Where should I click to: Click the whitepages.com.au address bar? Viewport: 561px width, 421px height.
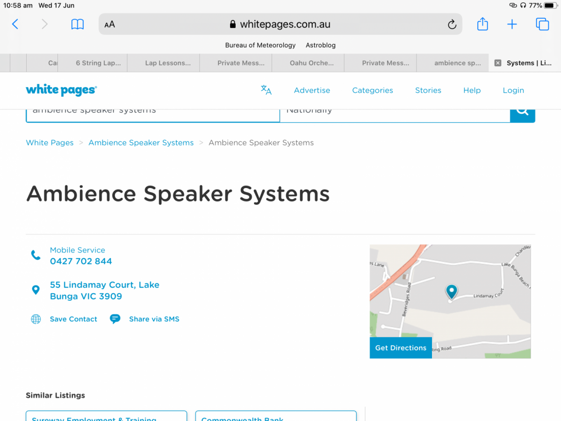point(280,24)
